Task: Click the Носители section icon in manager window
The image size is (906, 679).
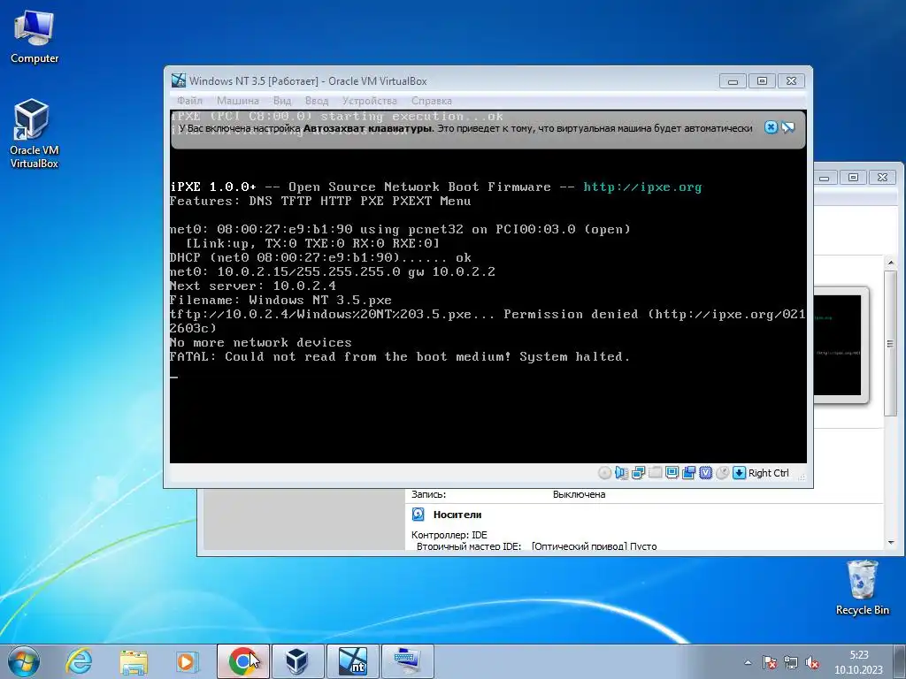Action: [418, 514]
